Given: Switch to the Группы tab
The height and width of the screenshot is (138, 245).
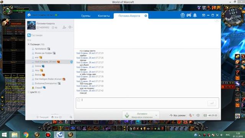Looking at the screenshot, I should (86, 16).
